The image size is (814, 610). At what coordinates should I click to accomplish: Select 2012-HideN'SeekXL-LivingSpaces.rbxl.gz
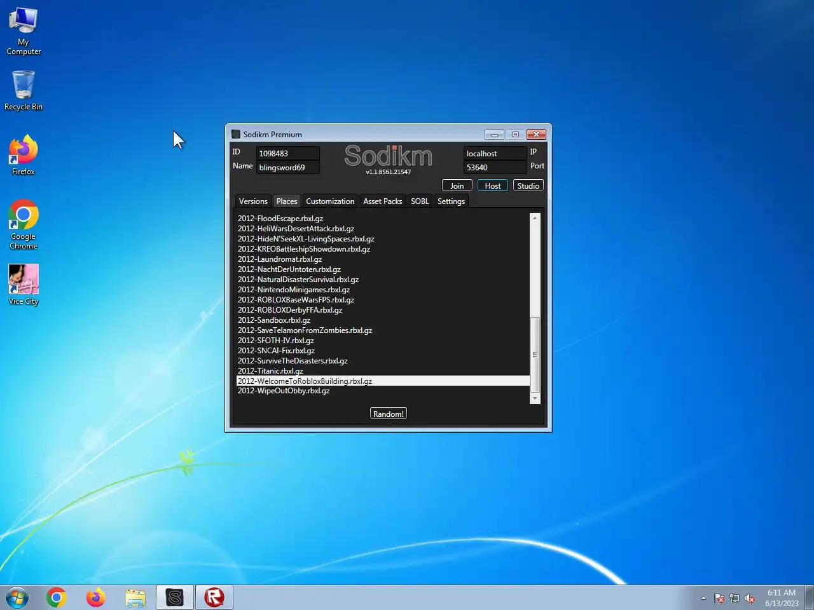(383, 239)
